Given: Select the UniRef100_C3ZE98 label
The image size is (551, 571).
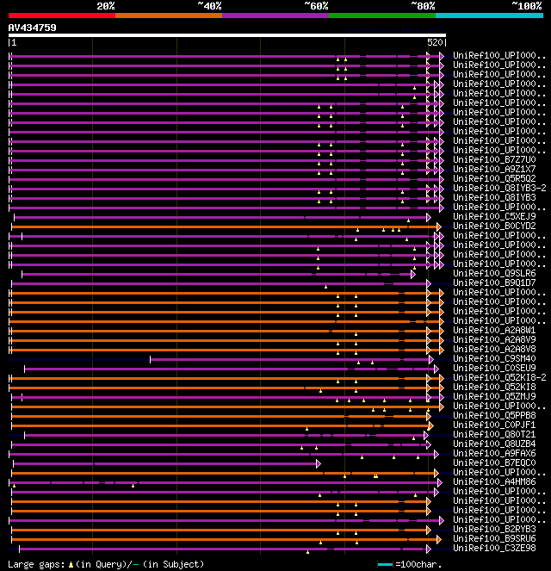Looking at the screenshot, I should [x=494, y=548].
